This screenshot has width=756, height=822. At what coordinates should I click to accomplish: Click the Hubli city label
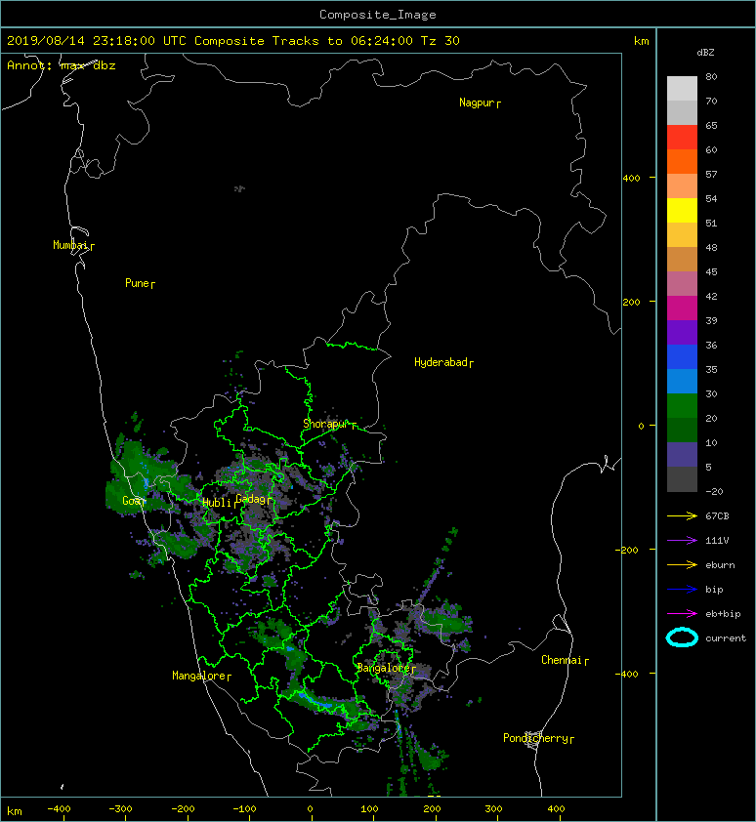tap(217, 503)
